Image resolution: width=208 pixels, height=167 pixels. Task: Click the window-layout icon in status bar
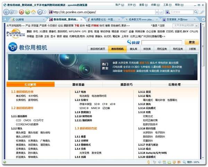coord(164,162)
